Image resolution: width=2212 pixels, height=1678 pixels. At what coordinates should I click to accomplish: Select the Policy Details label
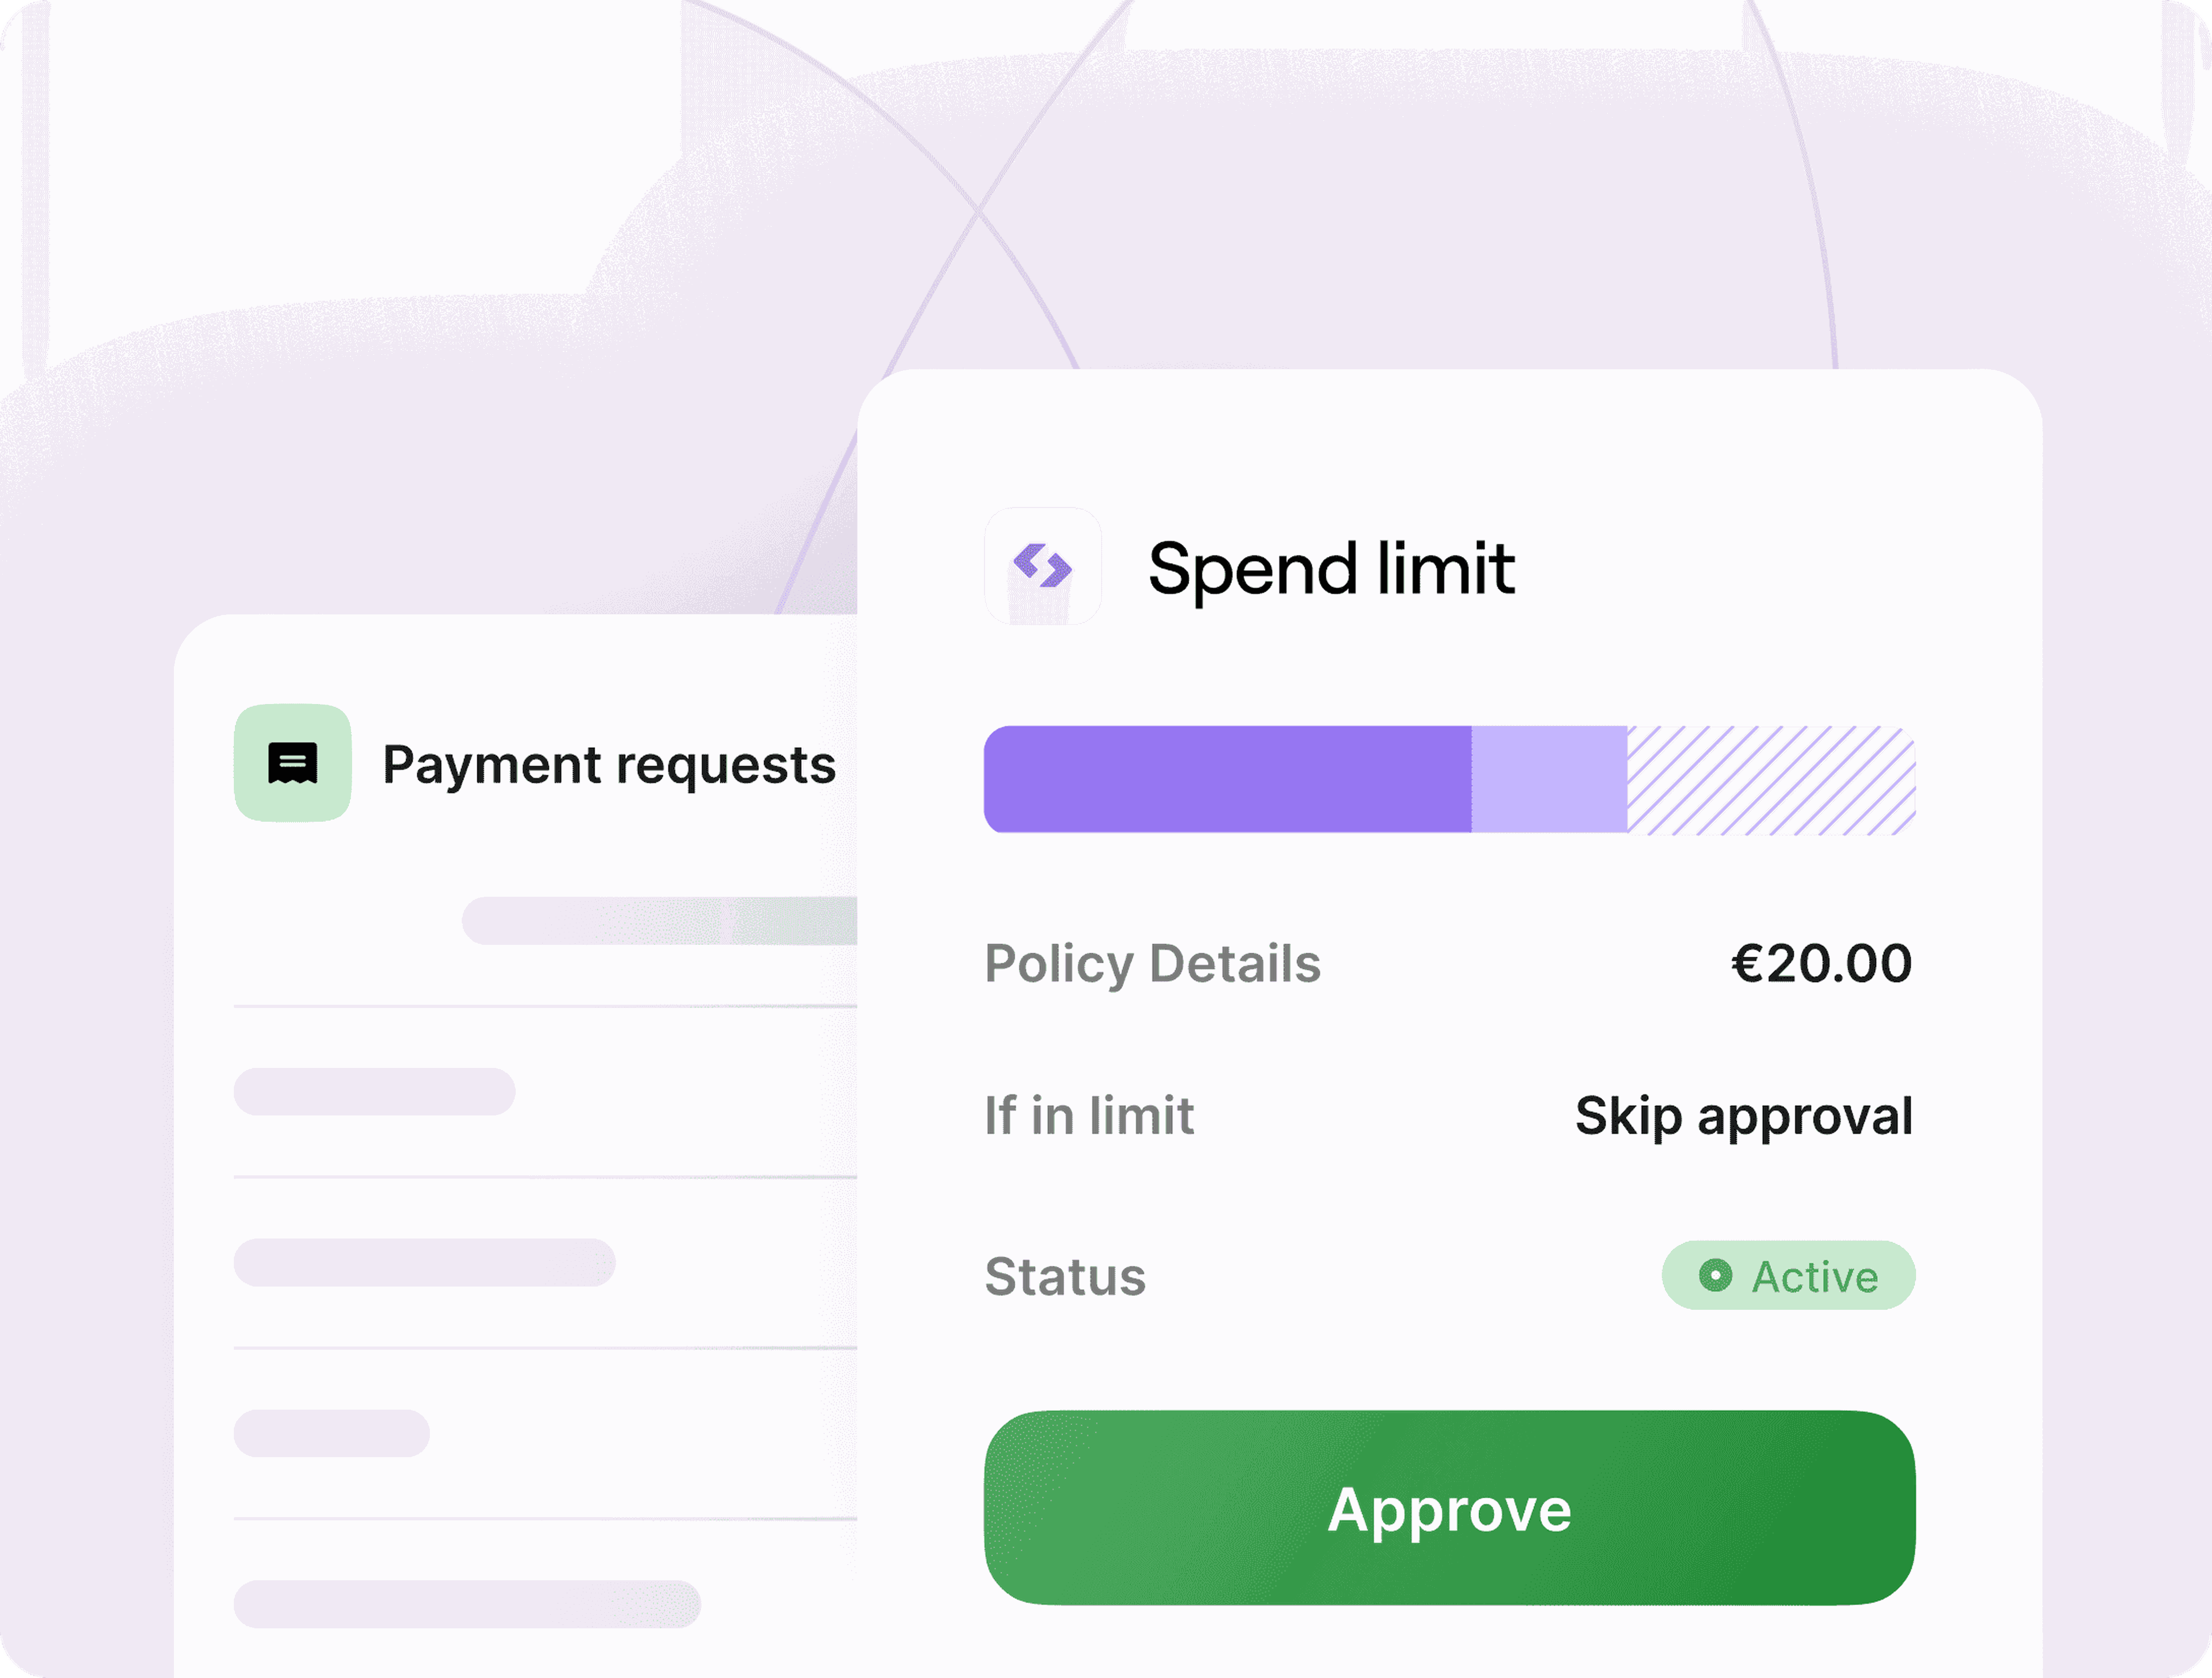coord(1152,964)
